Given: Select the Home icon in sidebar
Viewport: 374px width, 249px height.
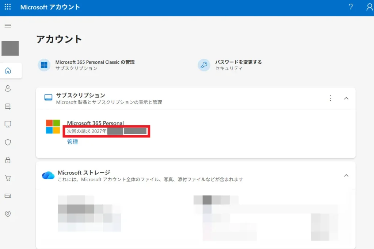Looking at the screenshot, I should (x=8, y=71).
